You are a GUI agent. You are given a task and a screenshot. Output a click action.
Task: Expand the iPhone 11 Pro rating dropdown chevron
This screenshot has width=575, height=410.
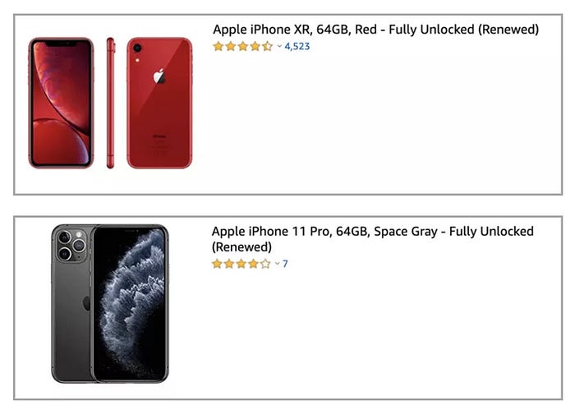click(x=277, y=264)
